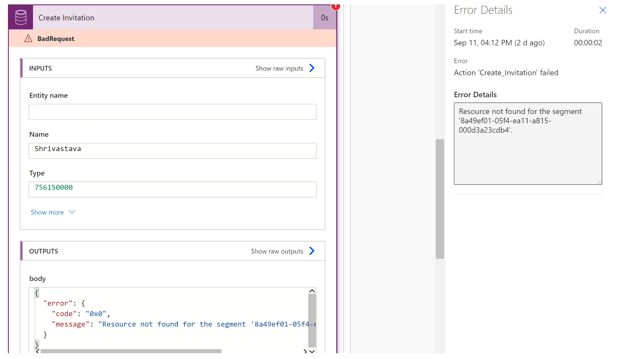Click the Show more chevron arrow

click(72, 212)
